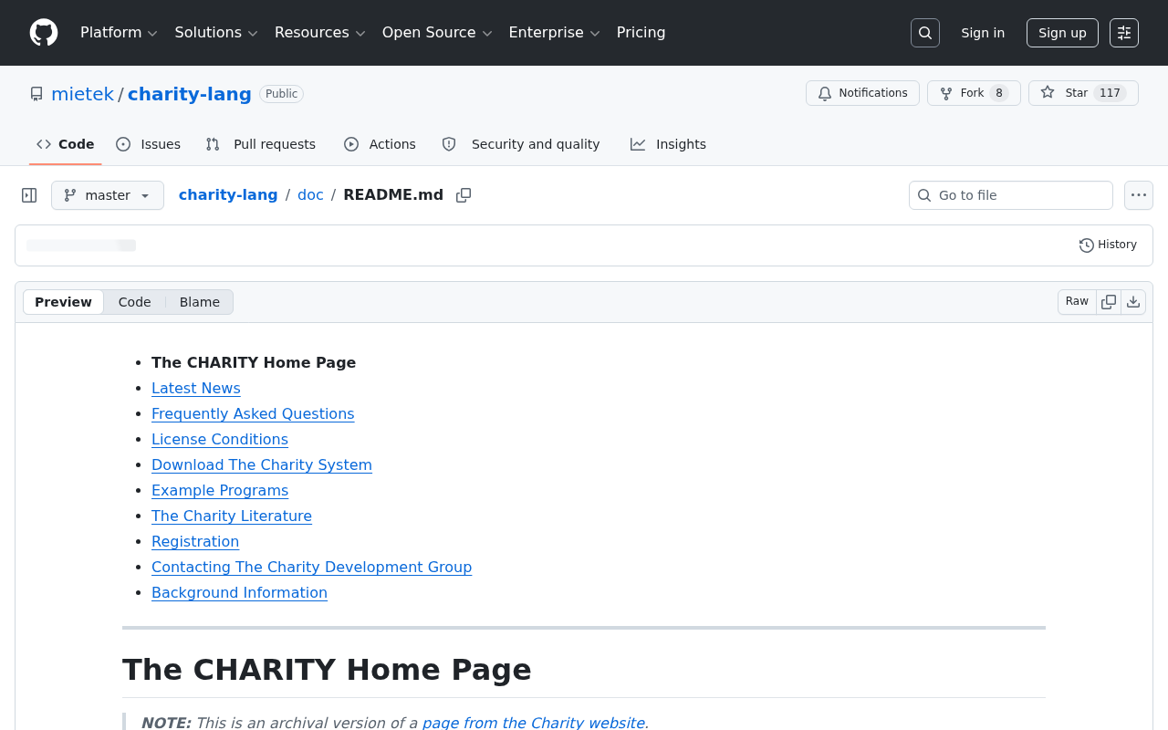The height and width of the screenshot is (730, 1168).
Task: Go to the Pricing page
Action: coord(641,33)
